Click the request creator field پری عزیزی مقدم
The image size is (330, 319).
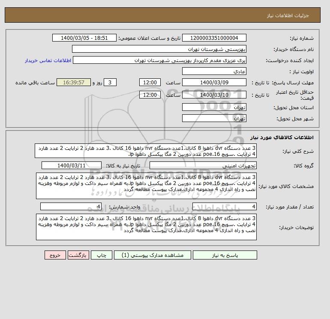[x=159, y=60]
